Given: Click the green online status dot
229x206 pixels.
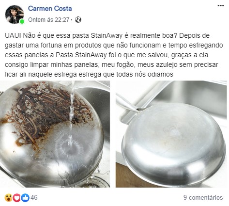Looking at the screenshot, I should tap(22, 21).
